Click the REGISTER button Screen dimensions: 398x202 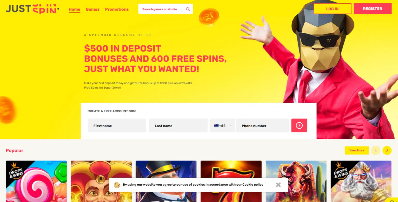[x=373, y=9]
